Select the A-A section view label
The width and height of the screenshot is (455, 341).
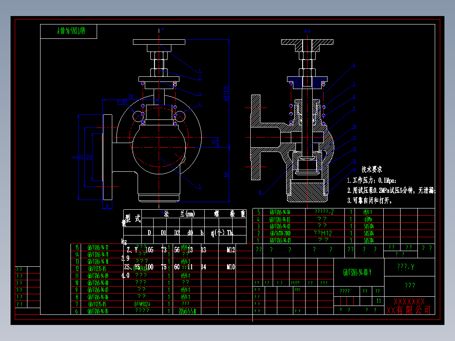(307, 31)
